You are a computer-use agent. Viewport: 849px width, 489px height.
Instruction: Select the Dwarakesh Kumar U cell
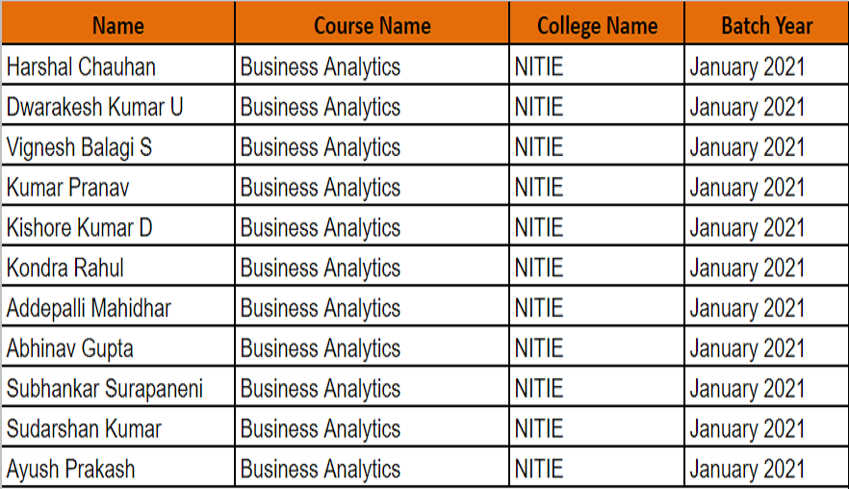pos(94,107)
